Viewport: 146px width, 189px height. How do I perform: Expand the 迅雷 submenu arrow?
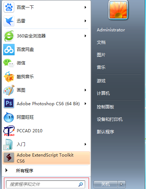pos(85,21)
